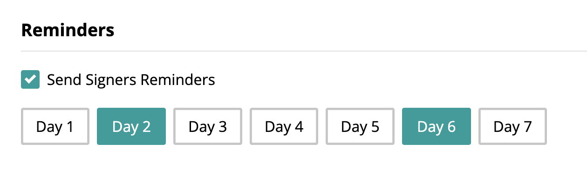
Task: Choose Day 7 reminder option
Action: (512, 126)
